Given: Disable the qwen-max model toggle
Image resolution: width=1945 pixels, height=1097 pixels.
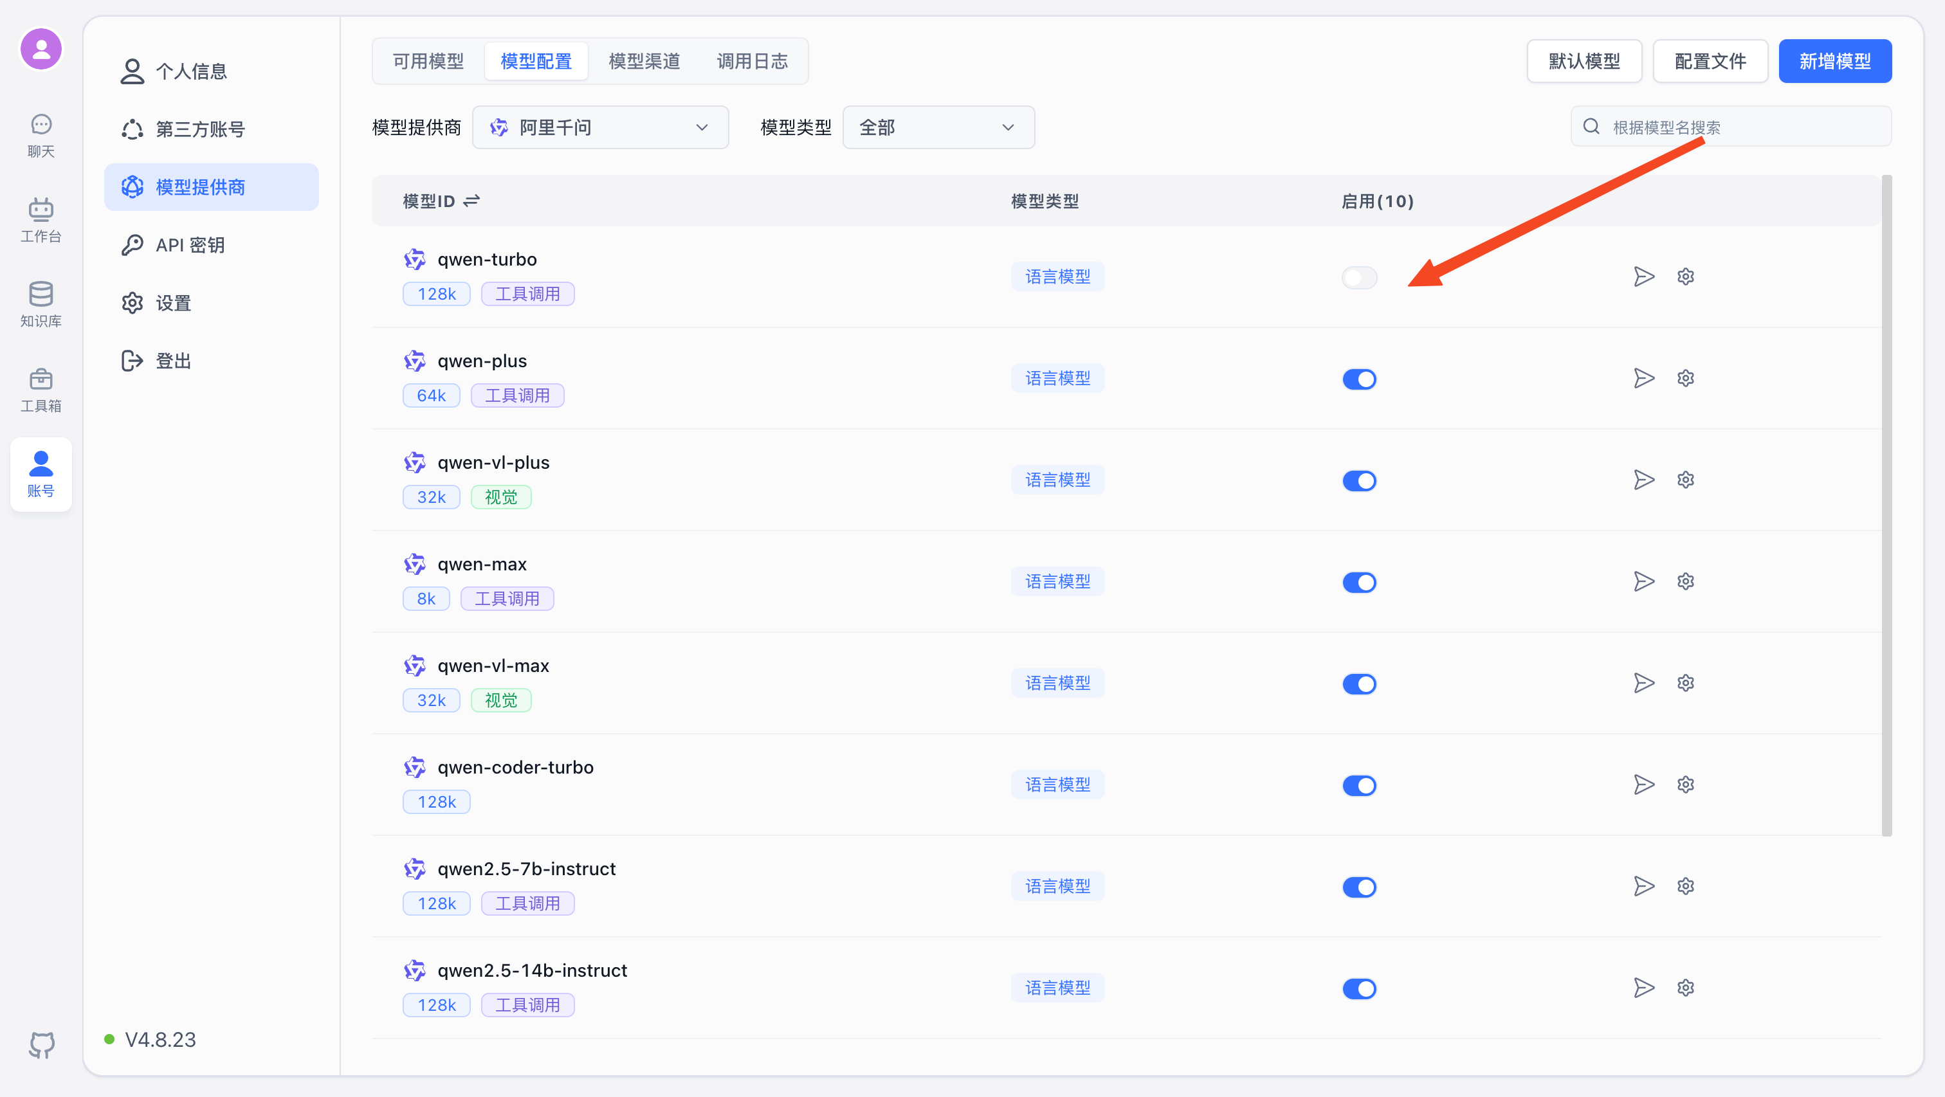Looking at the screenshot, I should (1359, 582).
